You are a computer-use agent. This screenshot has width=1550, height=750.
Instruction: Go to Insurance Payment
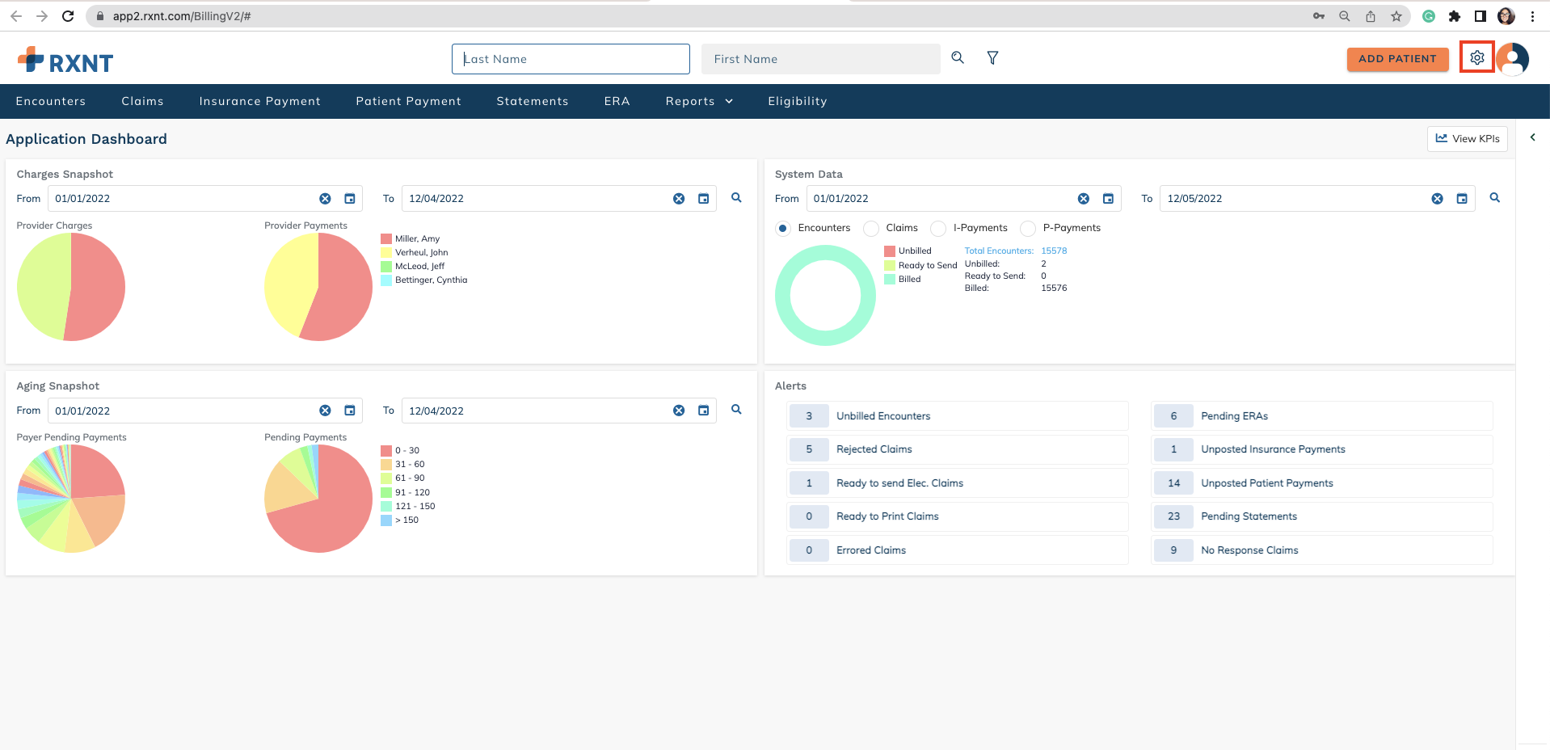[x=260, y=101]
